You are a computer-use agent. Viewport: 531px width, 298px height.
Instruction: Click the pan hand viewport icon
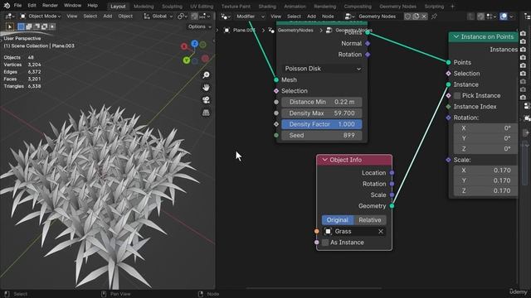tap(206, 88)
